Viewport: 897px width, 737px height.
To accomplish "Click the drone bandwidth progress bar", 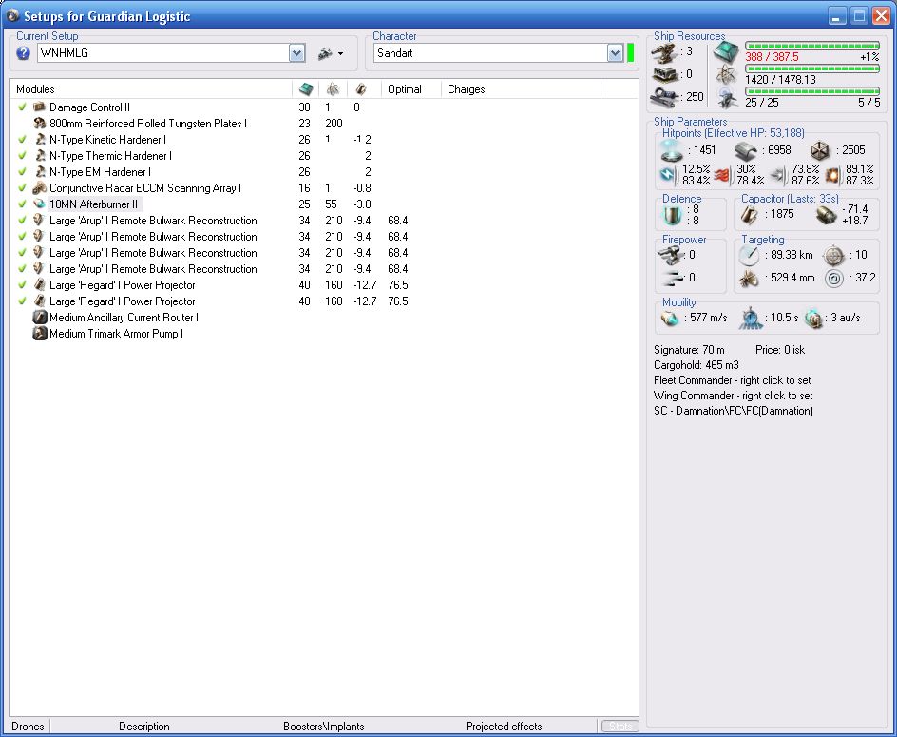I will pos(812,90).
